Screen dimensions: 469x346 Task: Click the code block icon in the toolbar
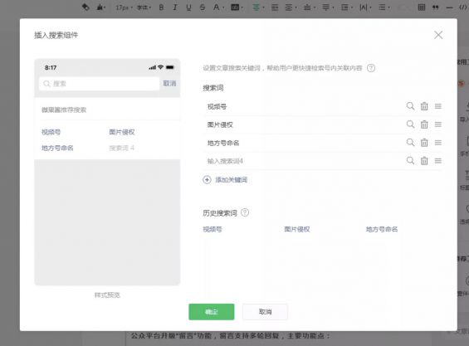(463, 7)
